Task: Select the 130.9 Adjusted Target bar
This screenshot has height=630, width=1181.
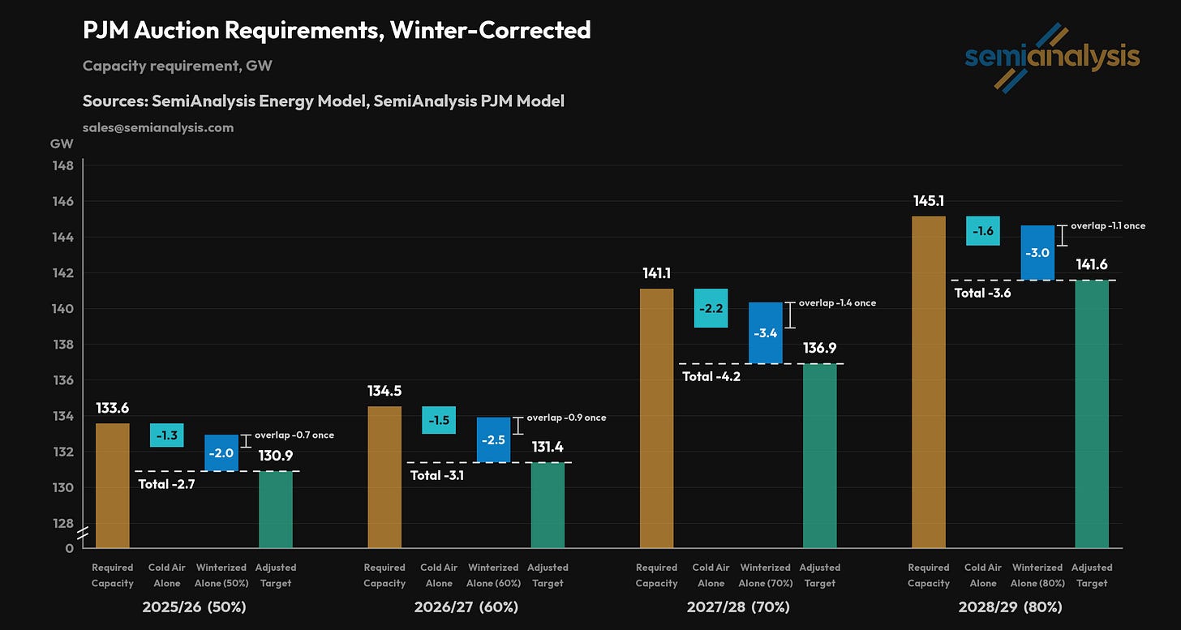Action: tap(276, 509)
